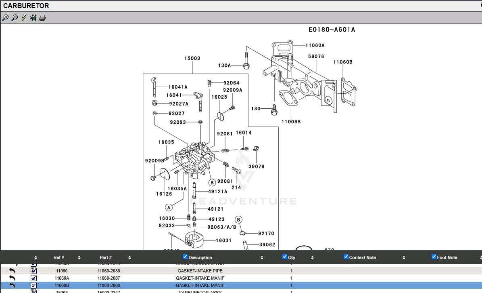This screenshot has height=293, width=482.
Task: Click sort arrows right of Description header
Action: click(x=262, y=257)
